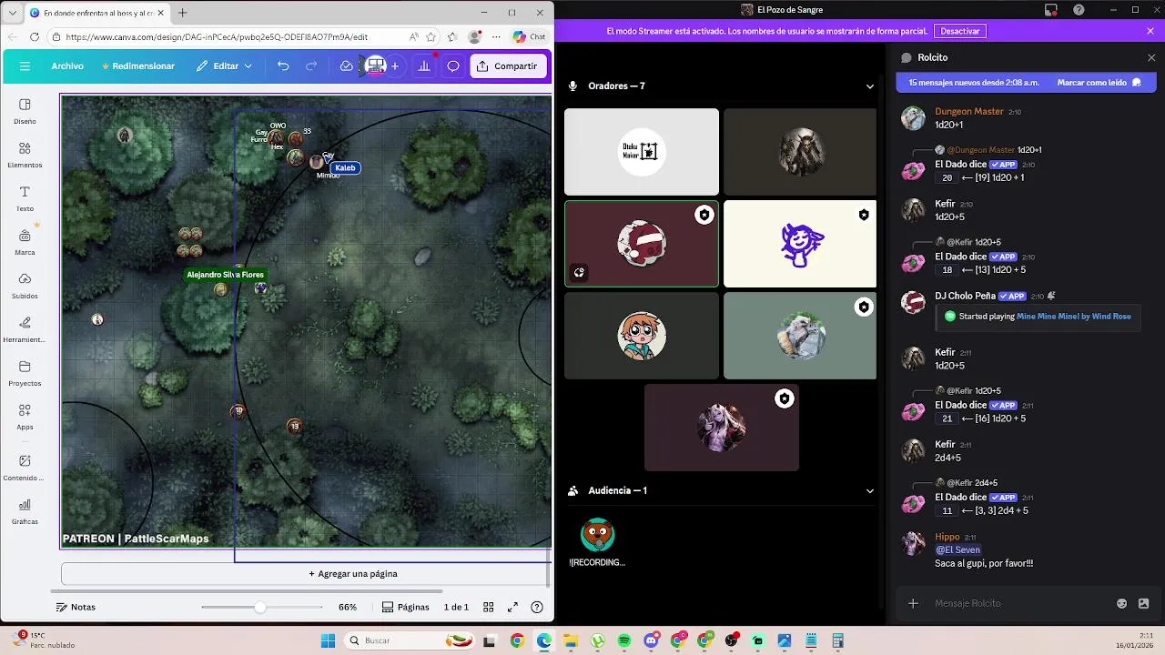Screen dimensions: 1165x655
Task: Close the Canva browser tab
Action: [x=160, y=13]
